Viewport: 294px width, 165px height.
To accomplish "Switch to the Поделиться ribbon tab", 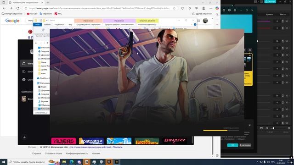I will coord(59,24).
